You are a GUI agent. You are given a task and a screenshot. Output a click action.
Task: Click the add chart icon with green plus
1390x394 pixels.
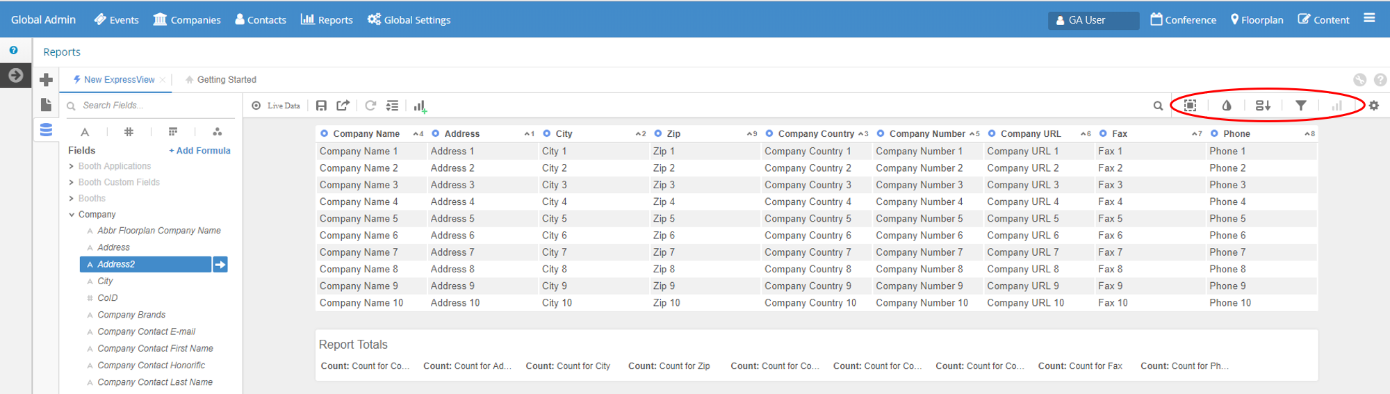(420, 106)
